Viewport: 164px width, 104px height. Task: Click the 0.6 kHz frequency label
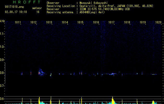point(2,99)
